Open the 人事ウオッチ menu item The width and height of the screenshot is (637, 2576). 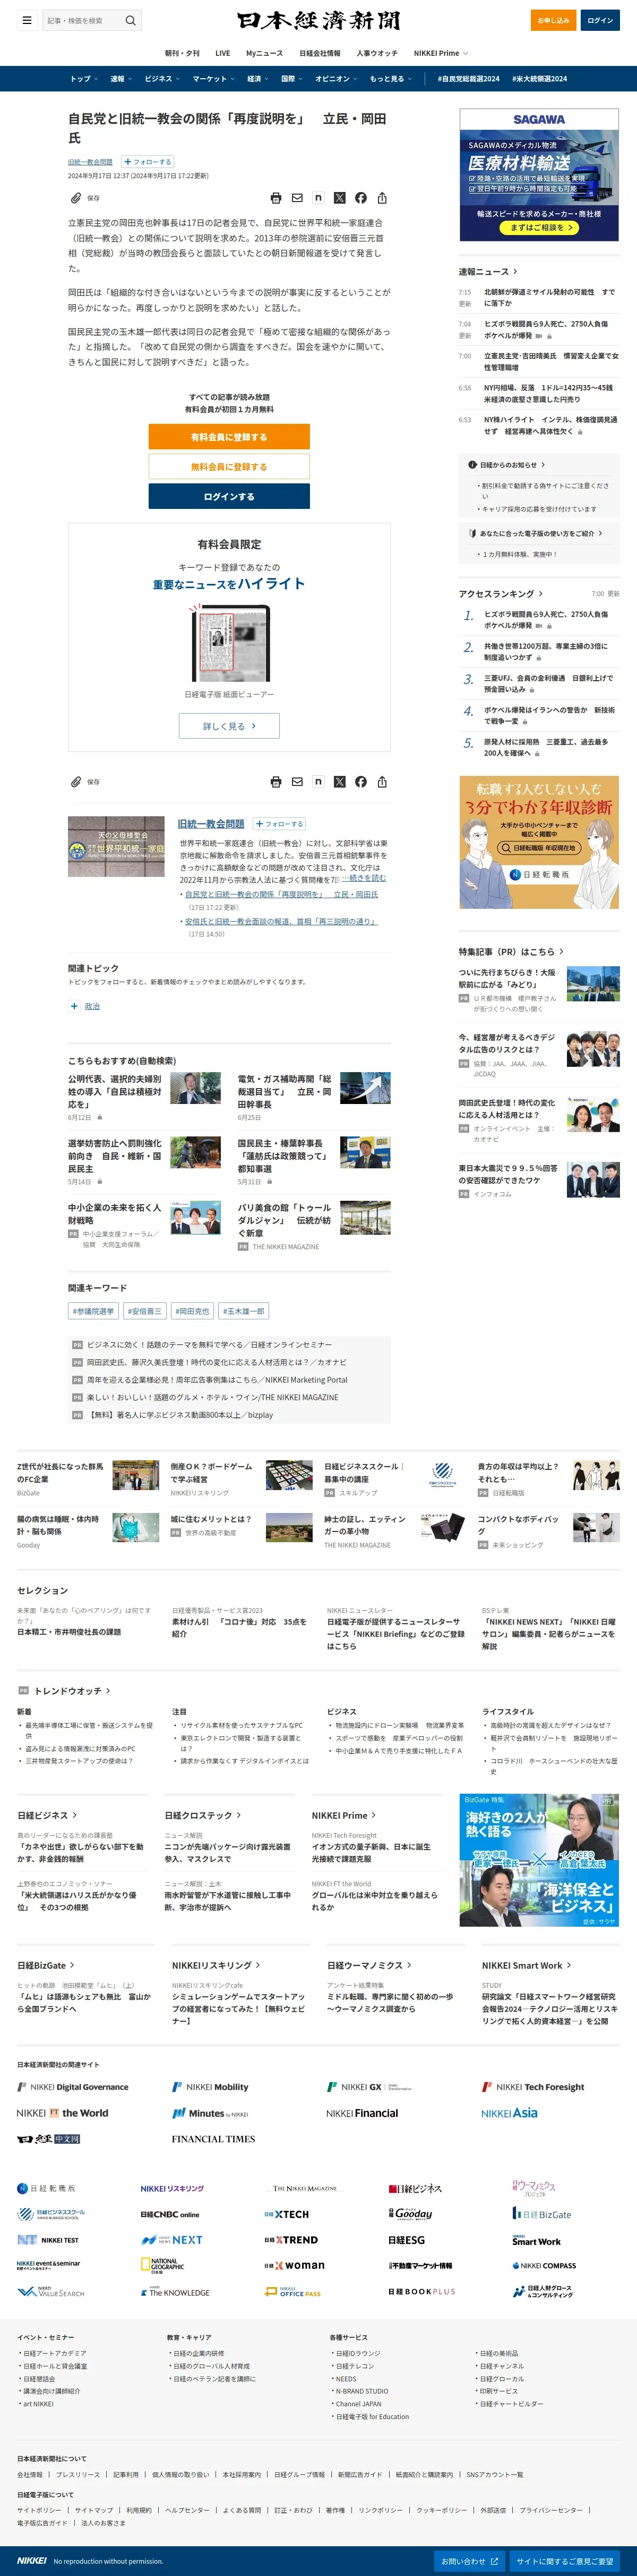coord(376,53)
